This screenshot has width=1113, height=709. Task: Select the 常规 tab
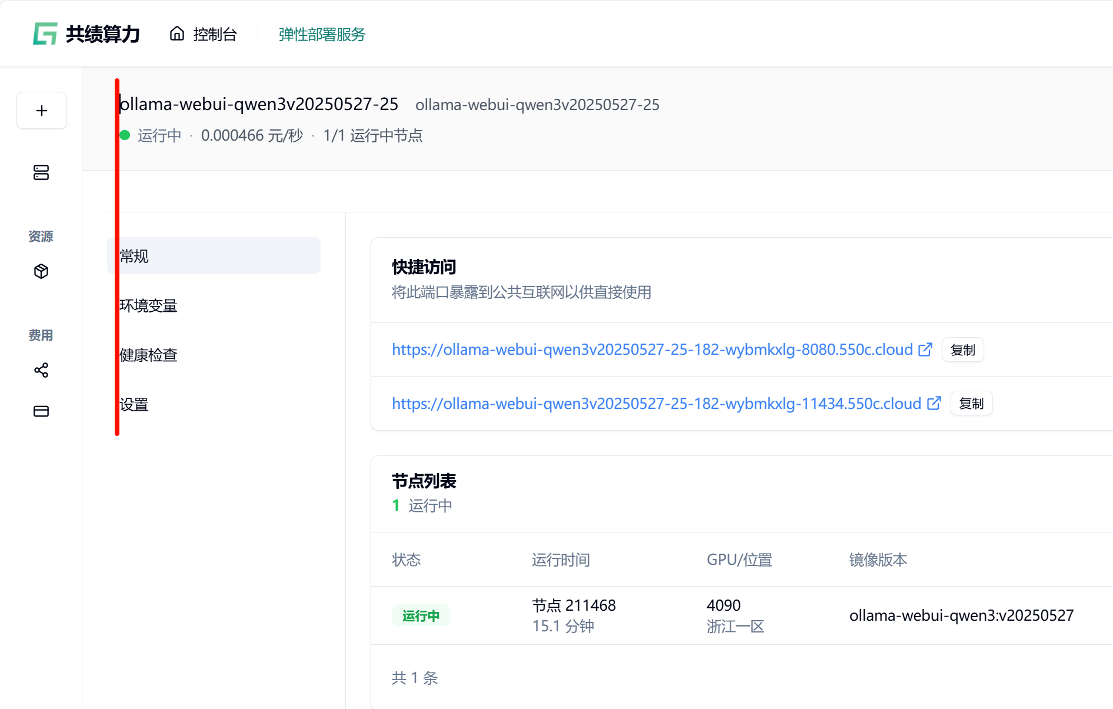coord(214,256)
